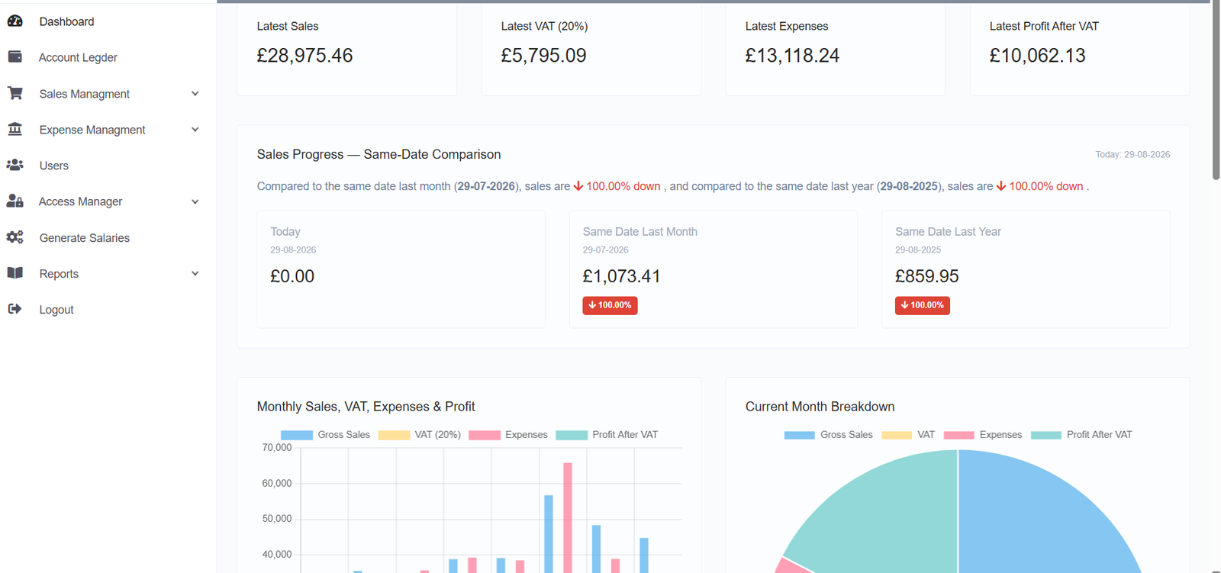
Task: Toggle Profit After VAT legend in monthly chart
Action: (x=607, y=435)
